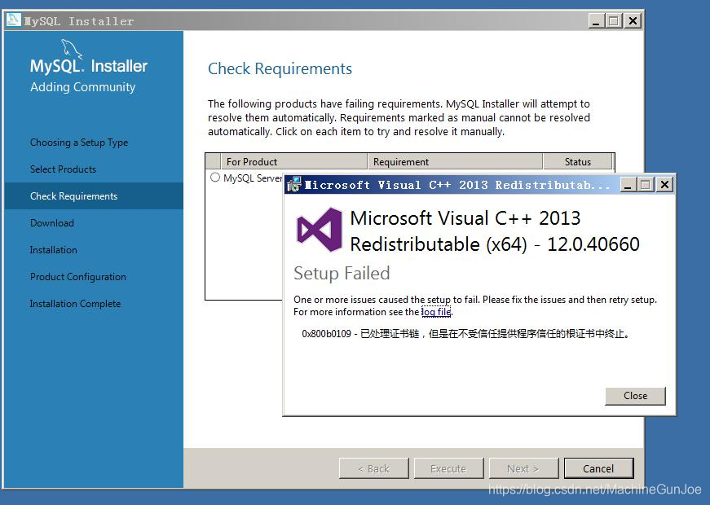Close the Visual C++ Redistributable dialog window
This screenshot has height=505, width=710.
[664, 185]
